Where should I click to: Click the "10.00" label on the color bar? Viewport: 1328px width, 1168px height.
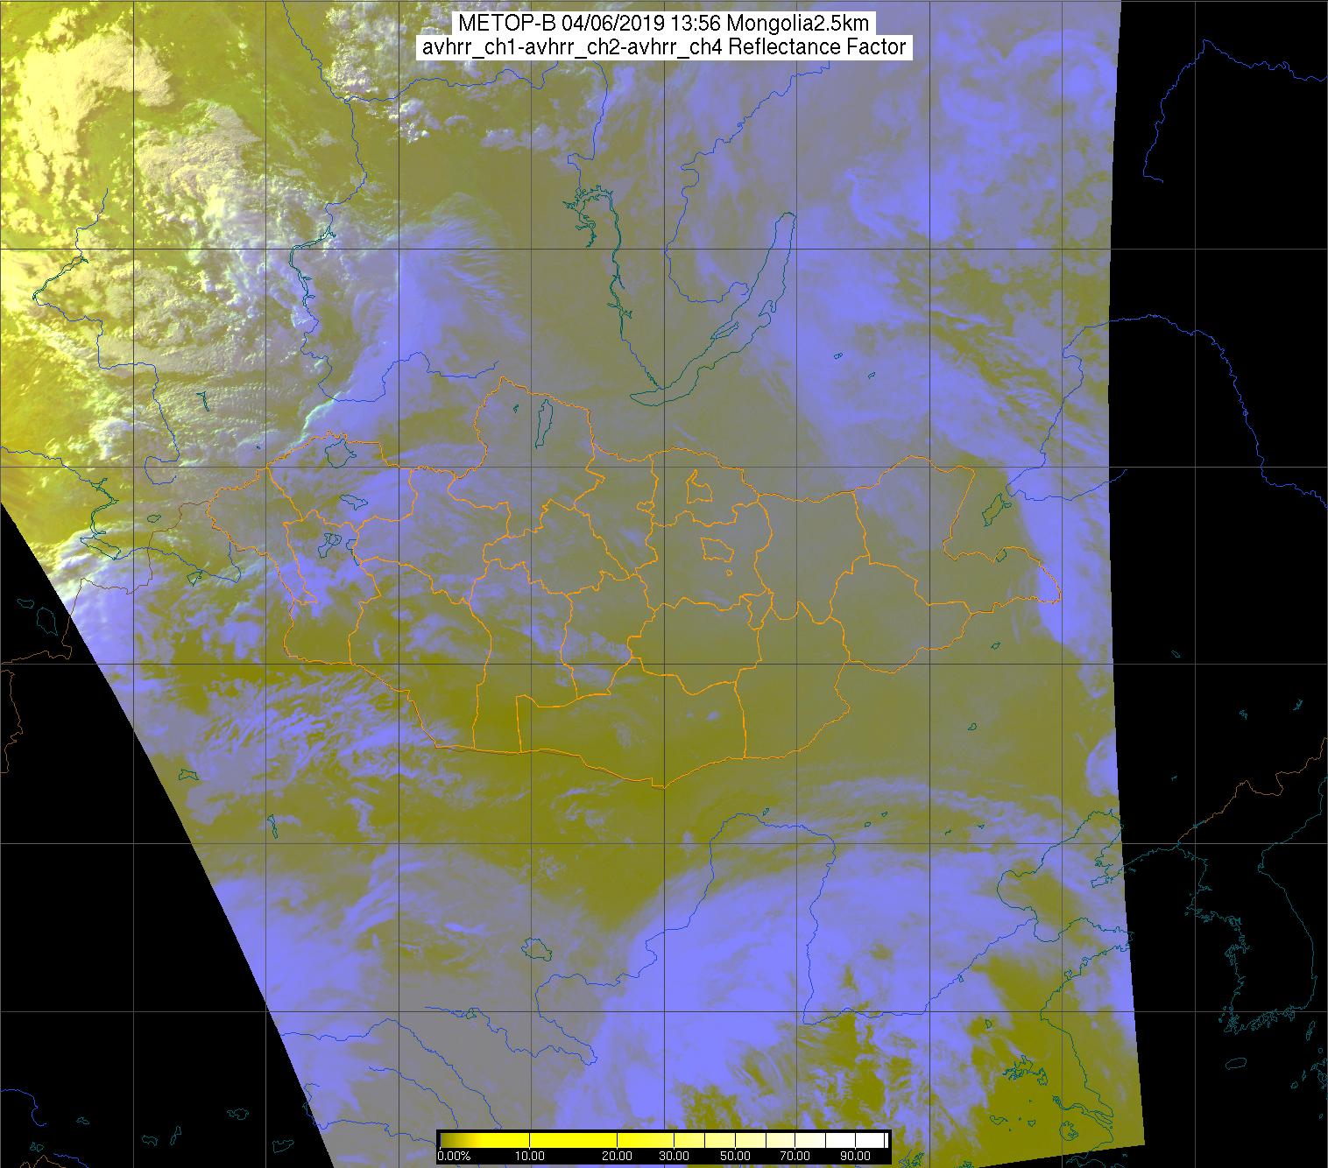click(x=529, y=1156)
